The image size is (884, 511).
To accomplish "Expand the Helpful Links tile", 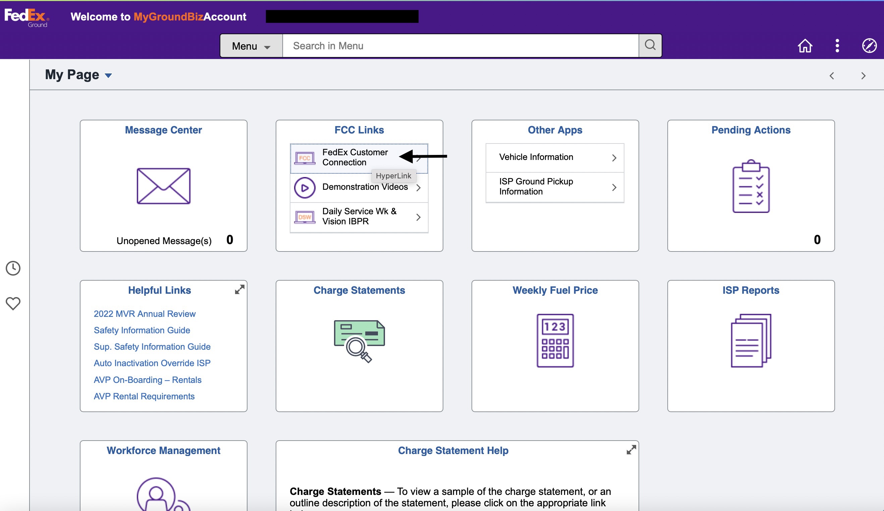I will click(x=239, y=289).
